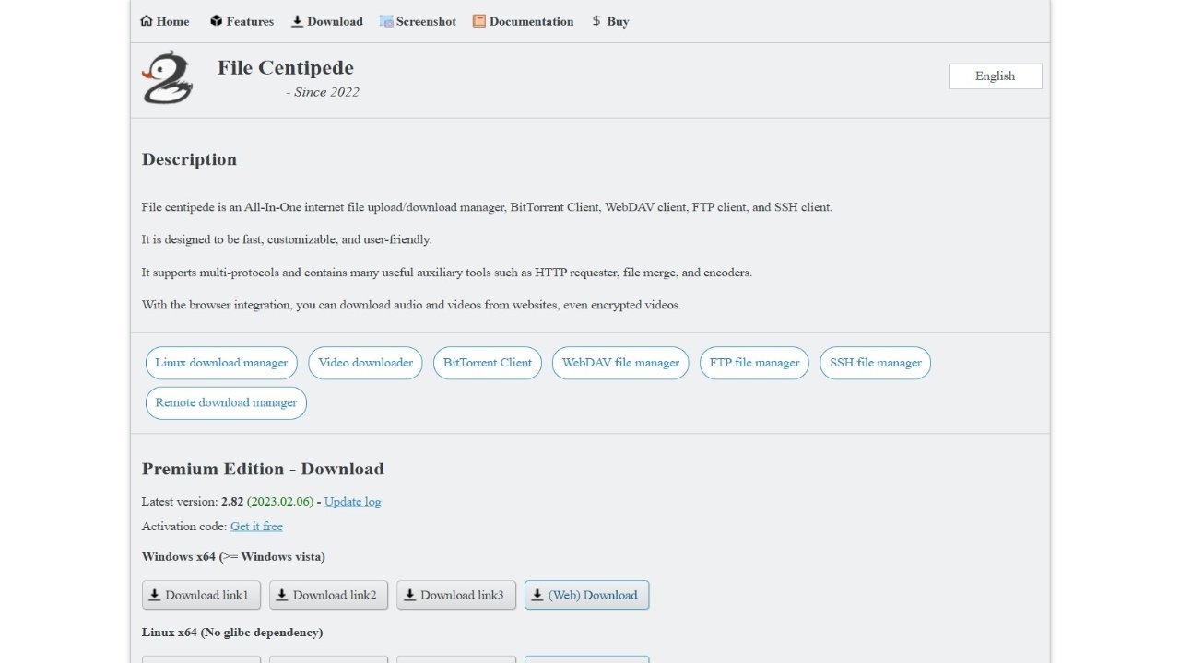This screenshot has width=1180, height=663.
Task: Select the BitTorrent Client tag
Action: point(488,363)
